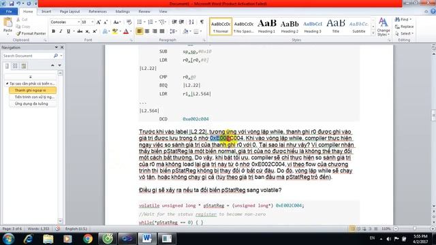Apply the Heading 1 style
Image resolution: width=436 pixels, height=245 pixels.
pos(266,27)
